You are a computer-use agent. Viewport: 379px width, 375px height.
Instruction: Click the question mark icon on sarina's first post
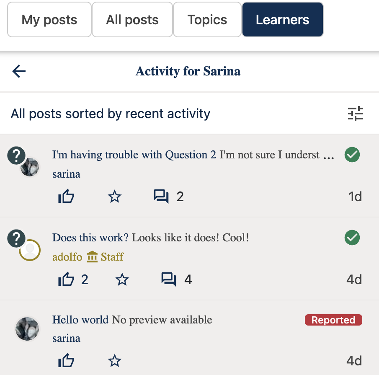[x=16, y=155]
